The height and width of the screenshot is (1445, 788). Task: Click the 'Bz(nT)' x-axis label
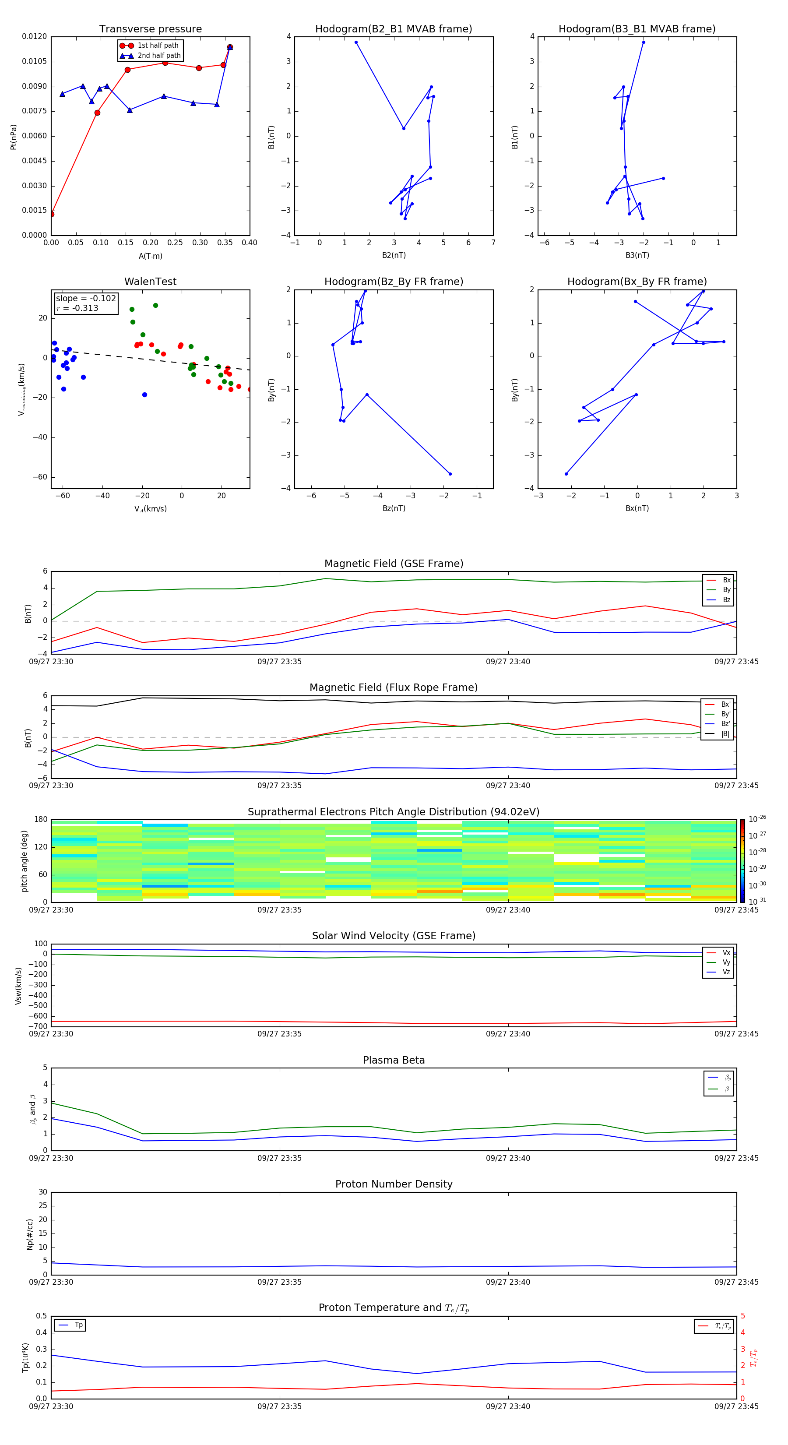(394, 508)
